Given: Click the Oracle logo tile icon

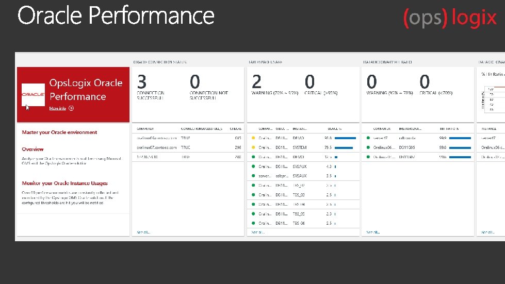Looking at the screenshot, I should pos(33,94).
